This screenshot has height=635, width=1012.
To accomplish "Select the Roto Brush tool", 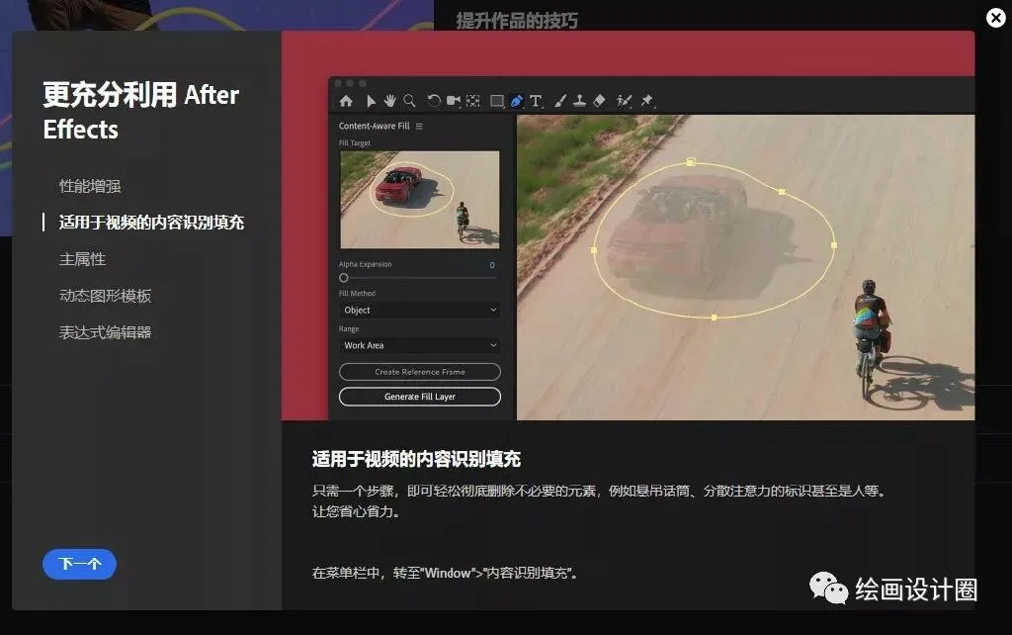I will [x=624, y=101].
